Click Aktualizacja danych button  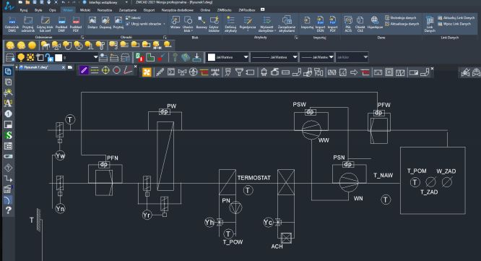point(402,24)
